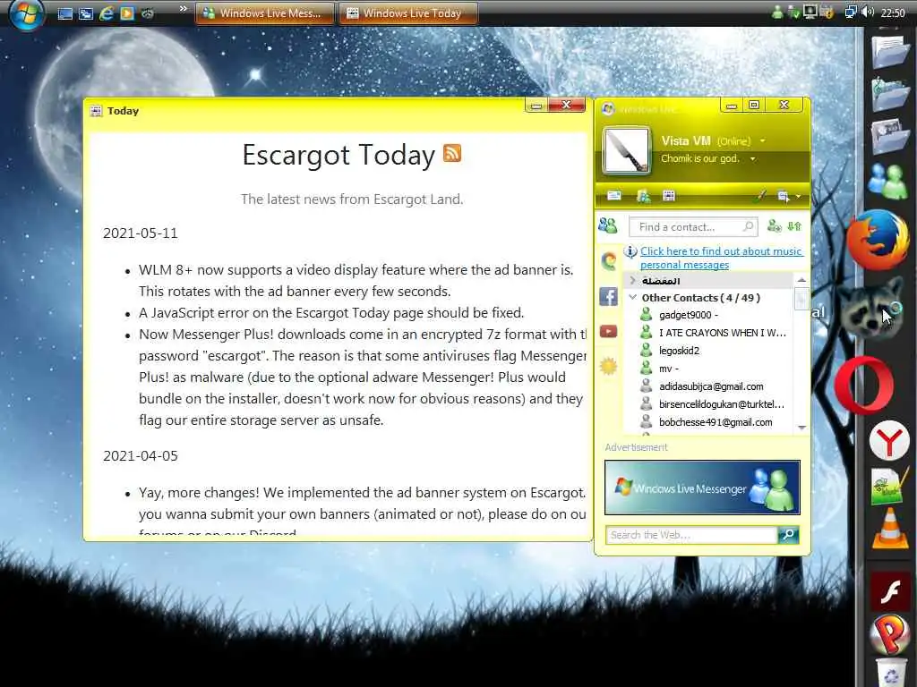Click the Messenger tray icon
Viewport: 917px width, 687px height.
coord(777,13)
